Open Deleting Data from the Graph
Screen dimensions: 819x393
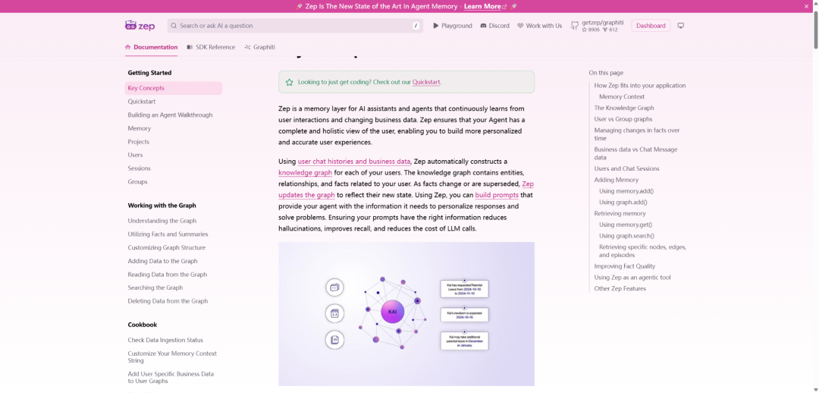coord(168,301)
